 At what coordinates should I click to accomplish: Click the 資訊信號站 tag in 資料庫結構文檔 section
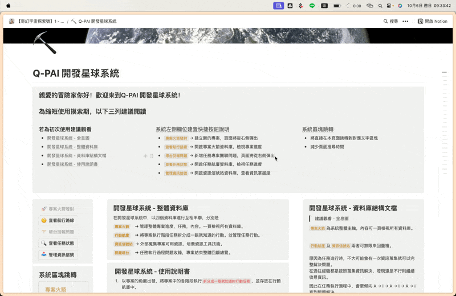pyautogui.click(x=341, y=246)
